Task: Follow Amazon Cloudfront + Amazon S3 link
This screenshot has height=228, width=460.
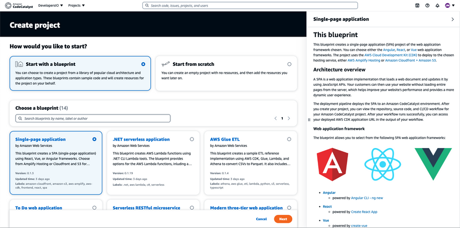Action: (x=410, y=60)
